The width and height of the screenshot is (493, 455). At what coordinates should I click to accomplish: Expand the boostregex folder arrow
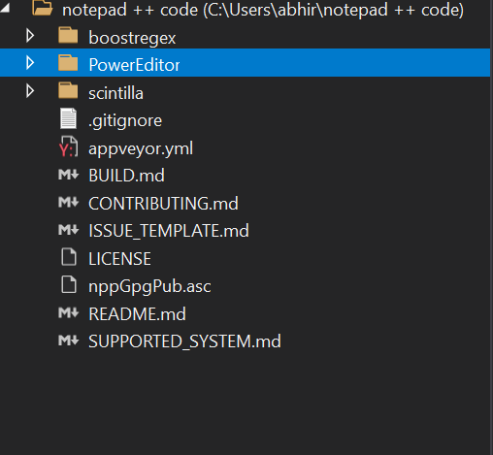point(30,36)
